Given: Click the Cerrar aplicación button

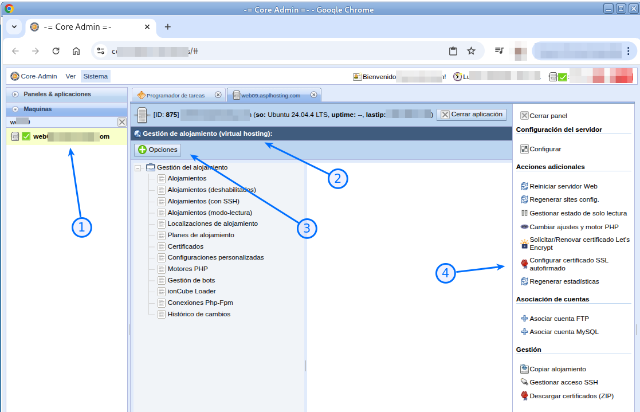Looking at the screenshot, I should click(472, 115).
